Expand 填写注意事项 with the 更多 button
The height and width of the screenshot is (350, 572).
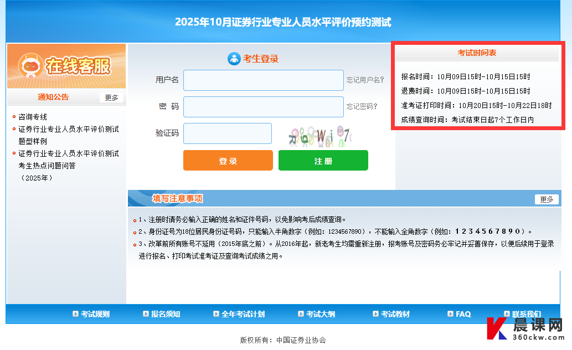click(546, 199)
